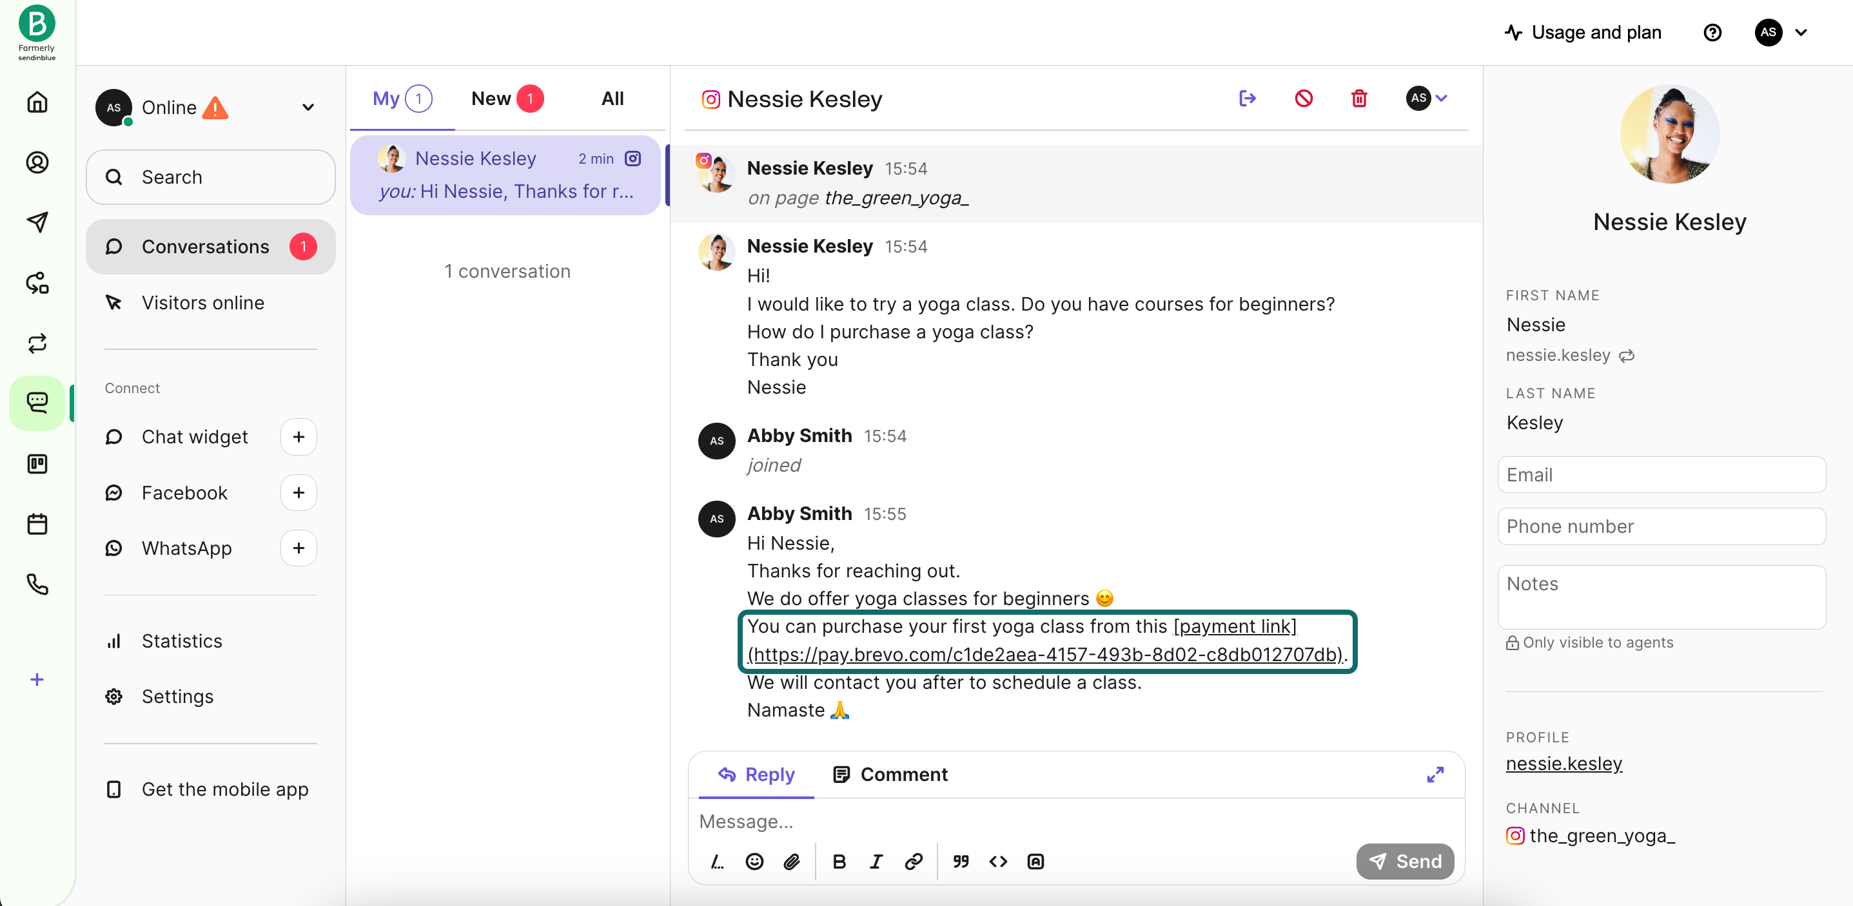Insert a hyperlink using the link icon
Viewport: 1853px width, 906px height.
click(914, 861)
